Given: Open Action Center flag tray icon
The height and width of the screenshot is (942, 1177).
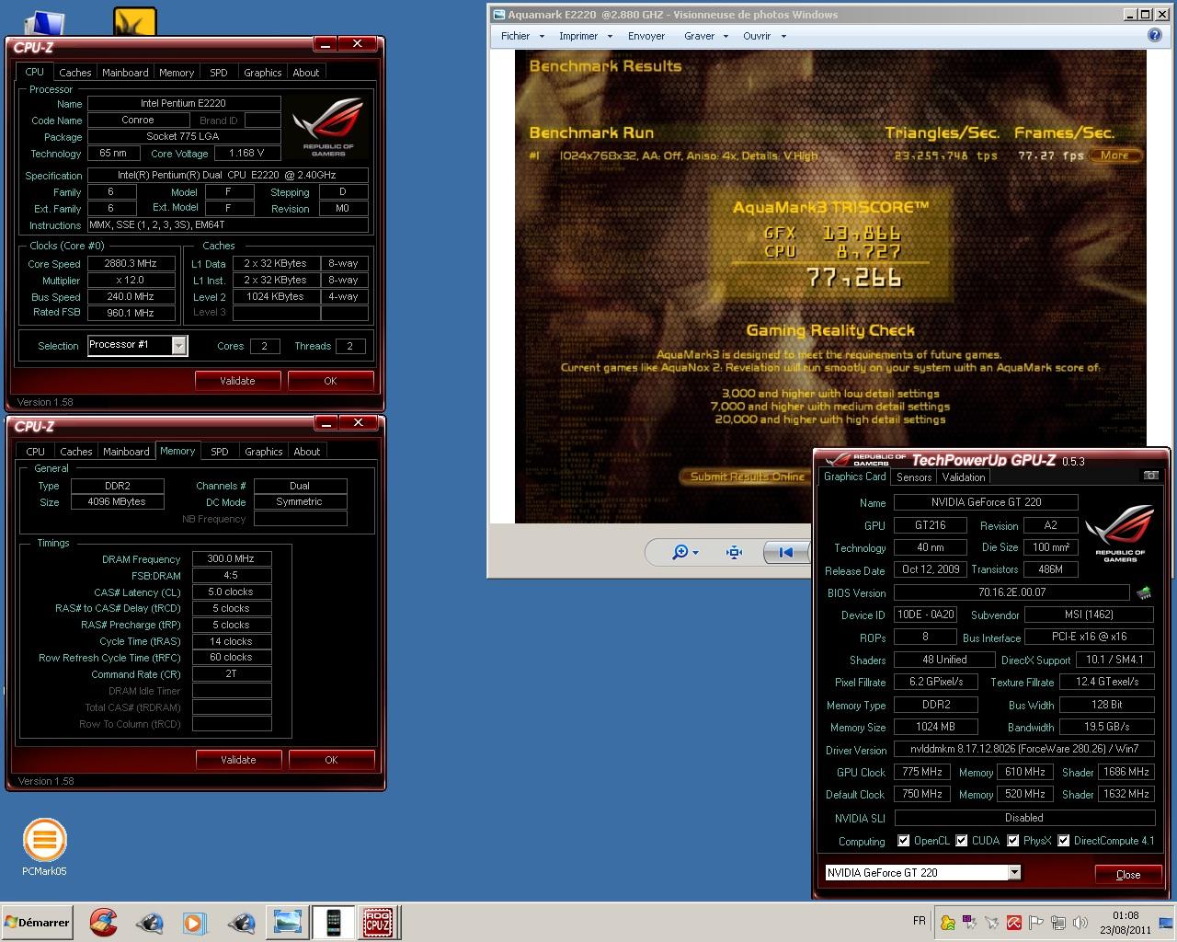Looking at the screenshot, I should tap(1036, 922).
